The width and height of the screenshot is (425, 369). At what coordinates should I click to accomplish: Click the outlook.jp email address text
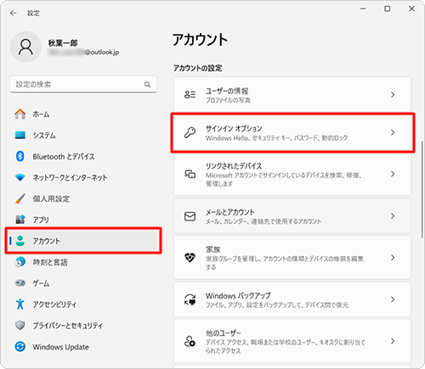click(83, 53)
